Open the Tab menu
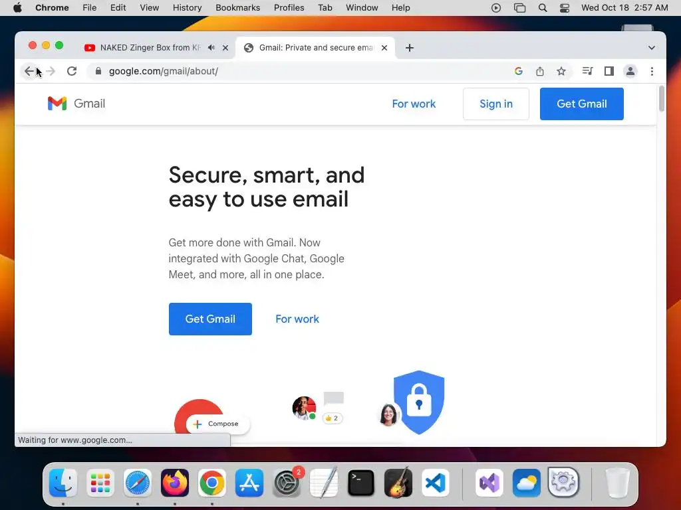681x510 pixels. coord(325,8)
